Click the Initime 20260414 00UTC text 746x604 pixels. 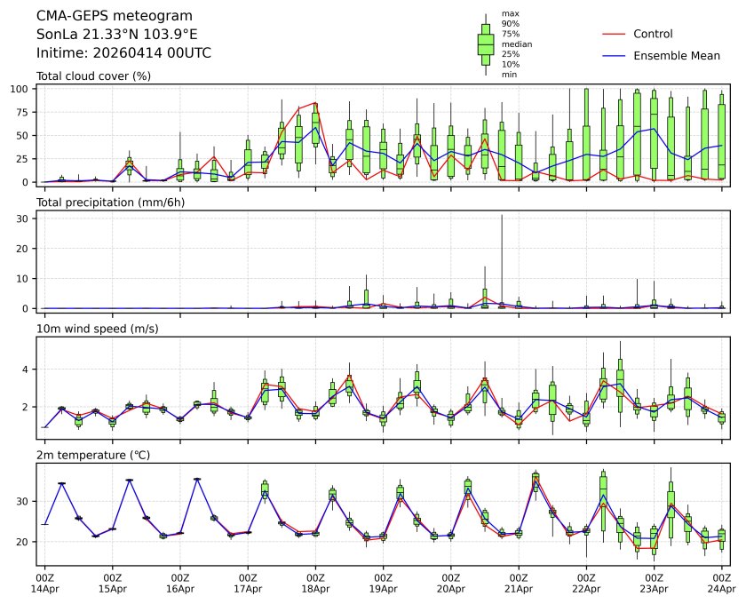pos(123,53)
